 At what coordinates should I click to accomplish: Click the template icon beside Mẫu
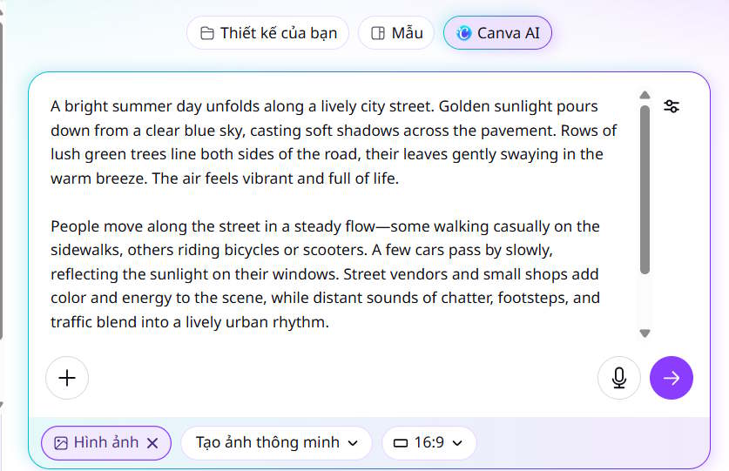tap(378, 34)
